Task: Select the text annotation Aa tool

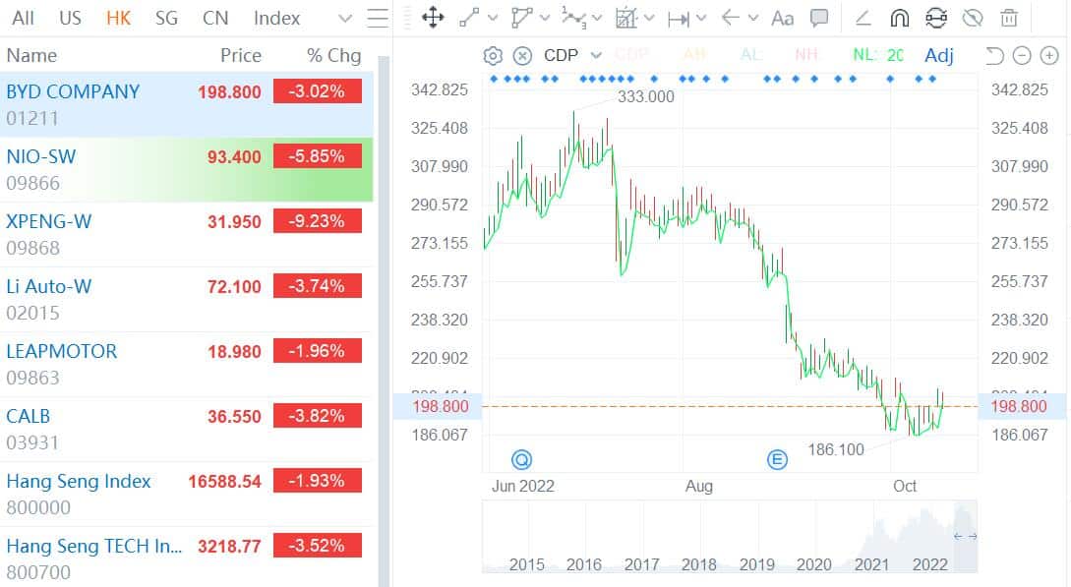Action: [x=782, y=18]
